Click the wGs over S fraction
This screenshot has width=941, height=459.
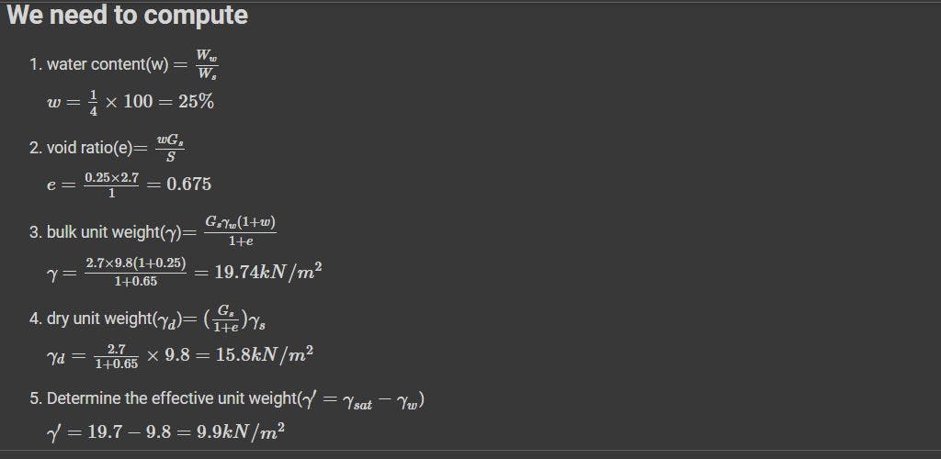170,147
